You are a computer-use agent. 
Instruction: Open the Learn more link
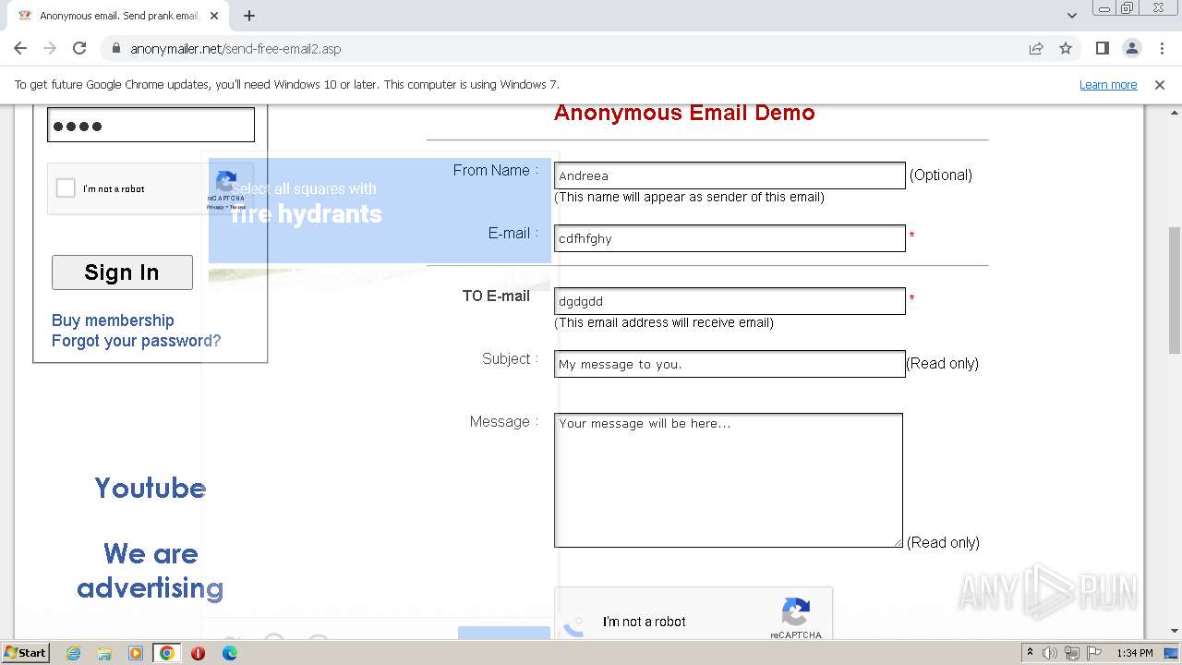coord(1108,84)
